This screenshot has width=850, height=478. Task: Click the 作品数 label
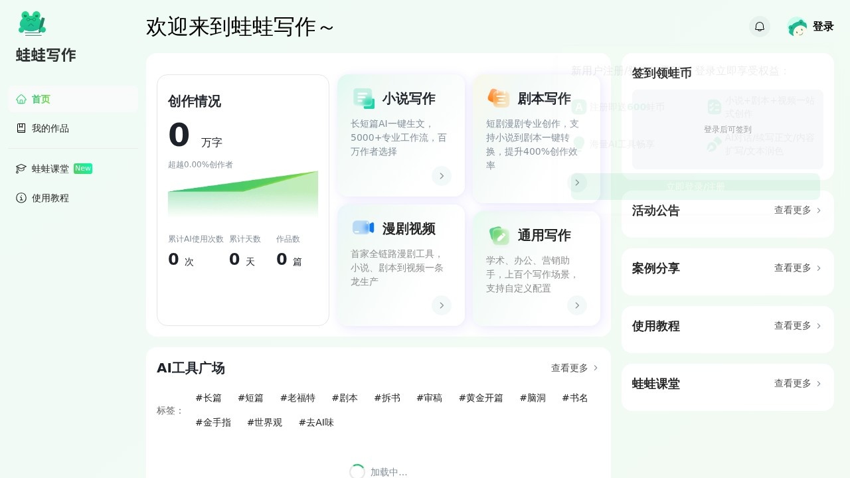[x=288, y=239]
